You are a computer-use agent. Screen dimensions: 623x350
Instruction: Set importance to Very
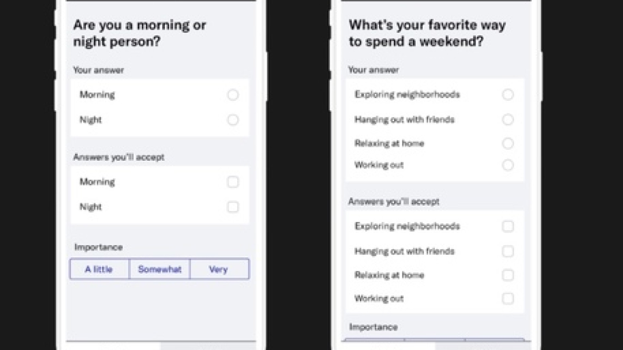pos(219,269)
